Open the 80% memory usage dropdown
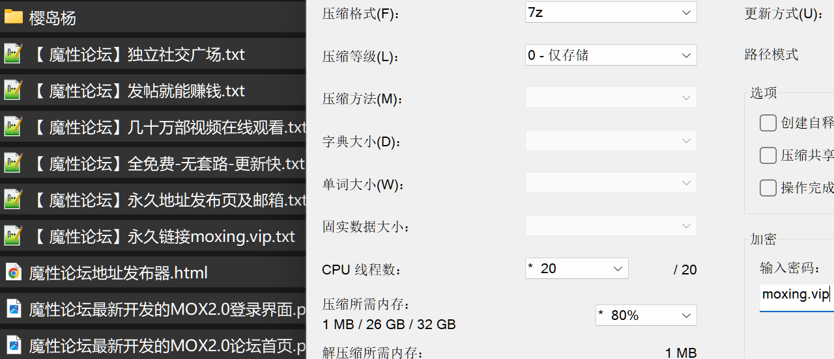 point(646,315)
